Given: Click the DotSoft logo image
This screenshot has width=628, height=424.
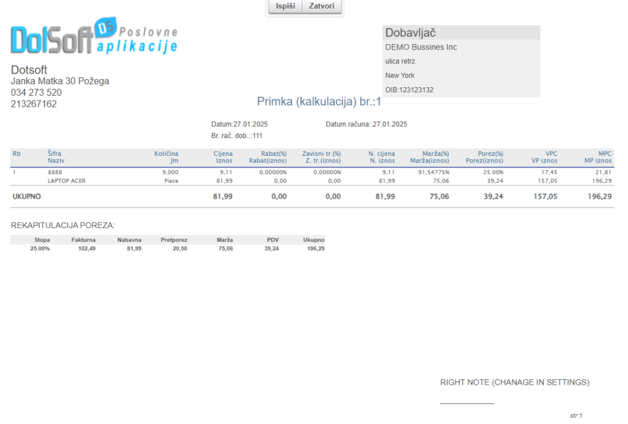Looking at the screenshot, I should pyautogui.click(x=94, y=38).
